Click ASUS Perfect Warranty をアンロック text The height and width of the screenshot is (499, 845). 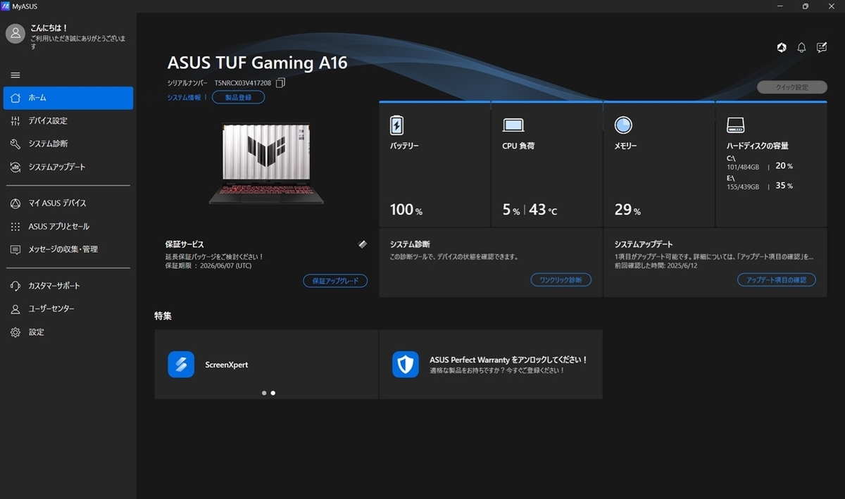[x=508, y=360]
